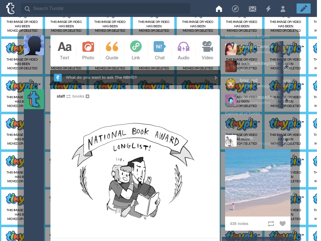Viewport: 321px width, 241px height.
Task: Create a new Quote post
Action: click(x=112, y=51)
